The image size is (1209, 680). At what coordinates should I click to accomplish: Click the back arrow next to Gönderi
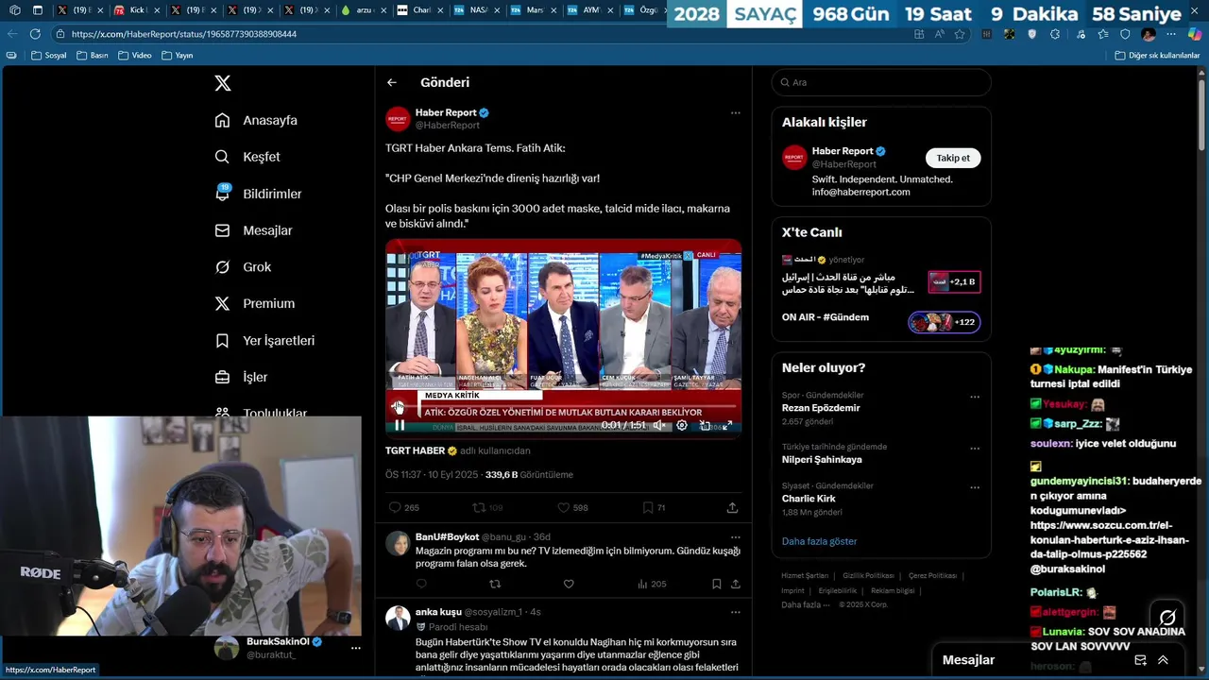[392, 83]
